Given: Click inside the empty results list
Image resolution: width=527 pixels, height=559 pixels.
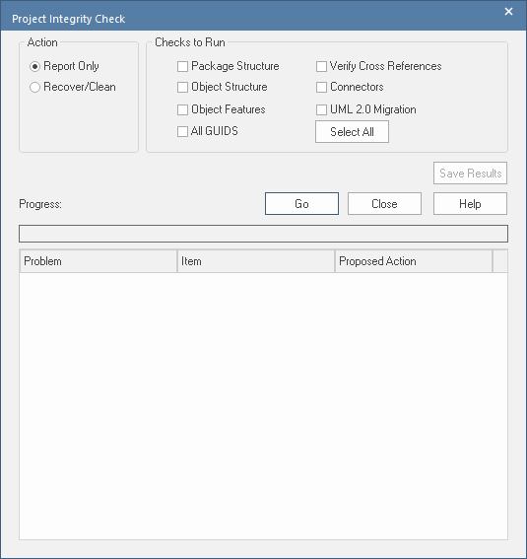Looking at the screenshot, I should coord(264,406).
